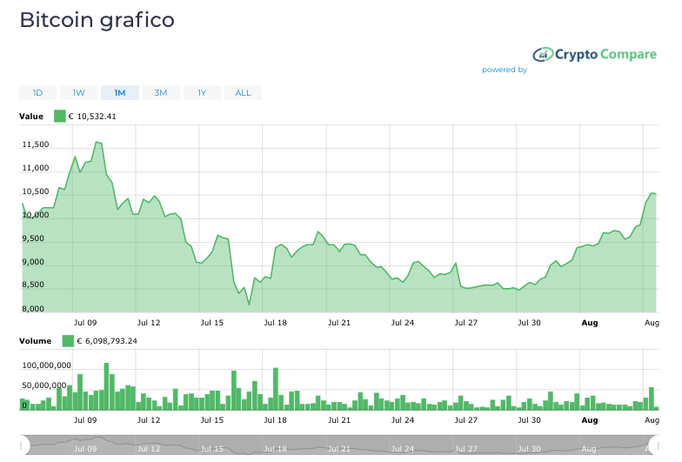The image size is (682, 462).
Task: Show the ALL time range
Action: pos(244,92)
